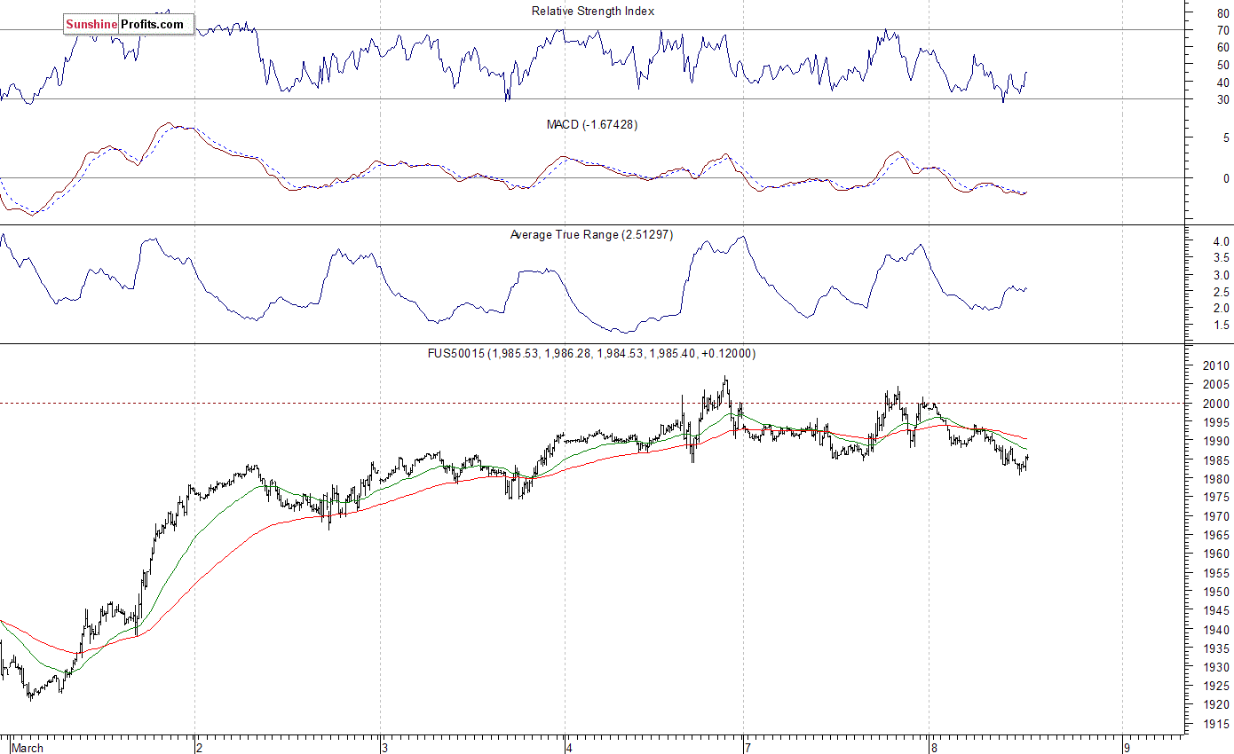The height and width of the screenshot is (754, 1234).
Task: Click the 1985 price axis label
Action: pyautogui.click(x=1217, y=460)
